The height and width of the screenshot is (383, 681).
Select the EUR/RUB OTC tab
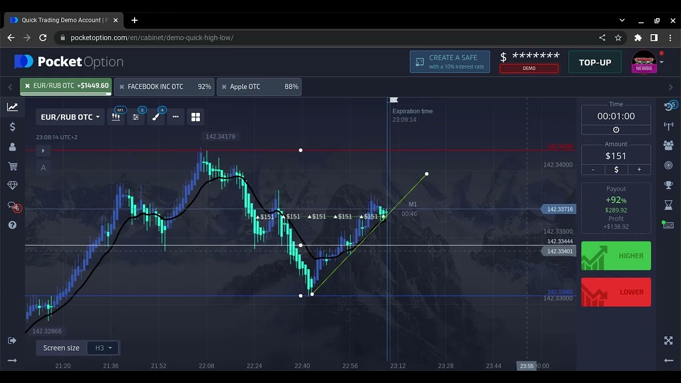(66, 86)
